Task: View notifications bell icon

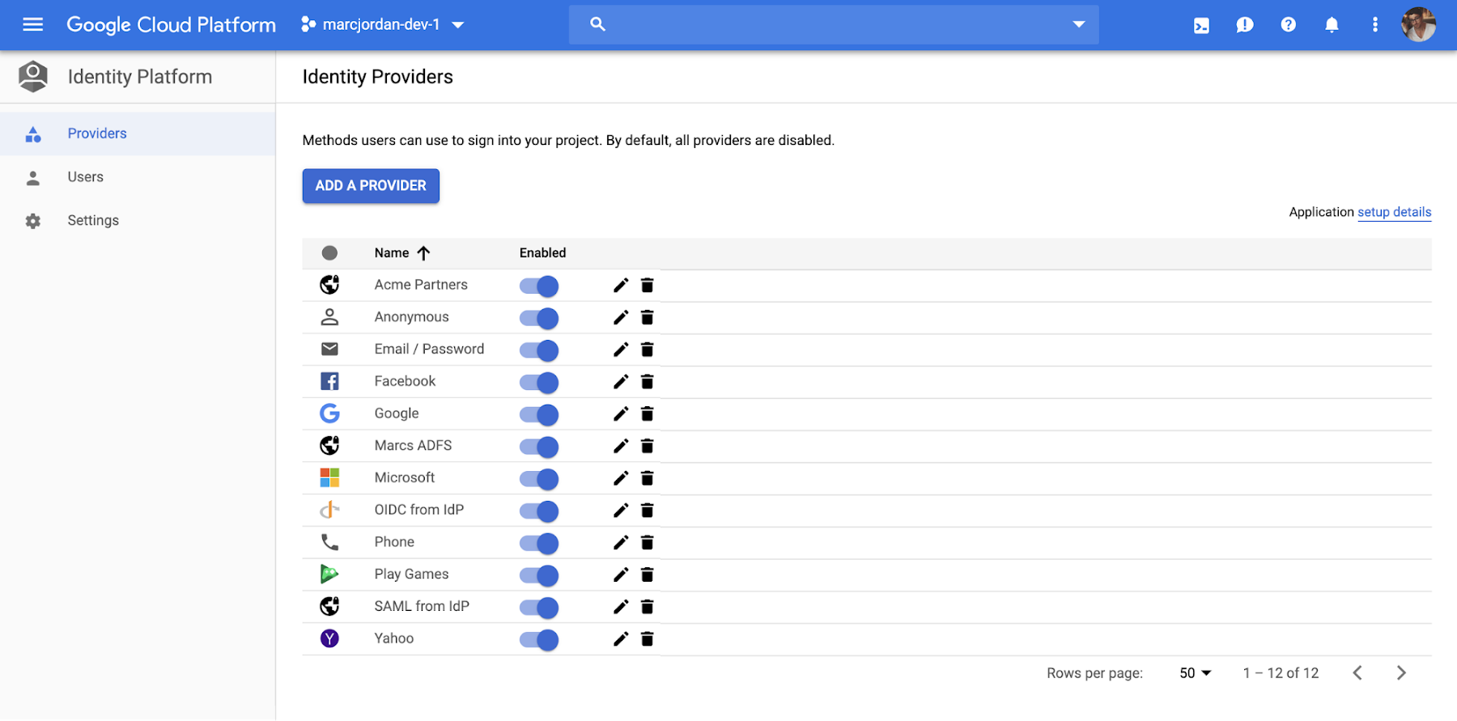Action: (x=1331, y=24)
